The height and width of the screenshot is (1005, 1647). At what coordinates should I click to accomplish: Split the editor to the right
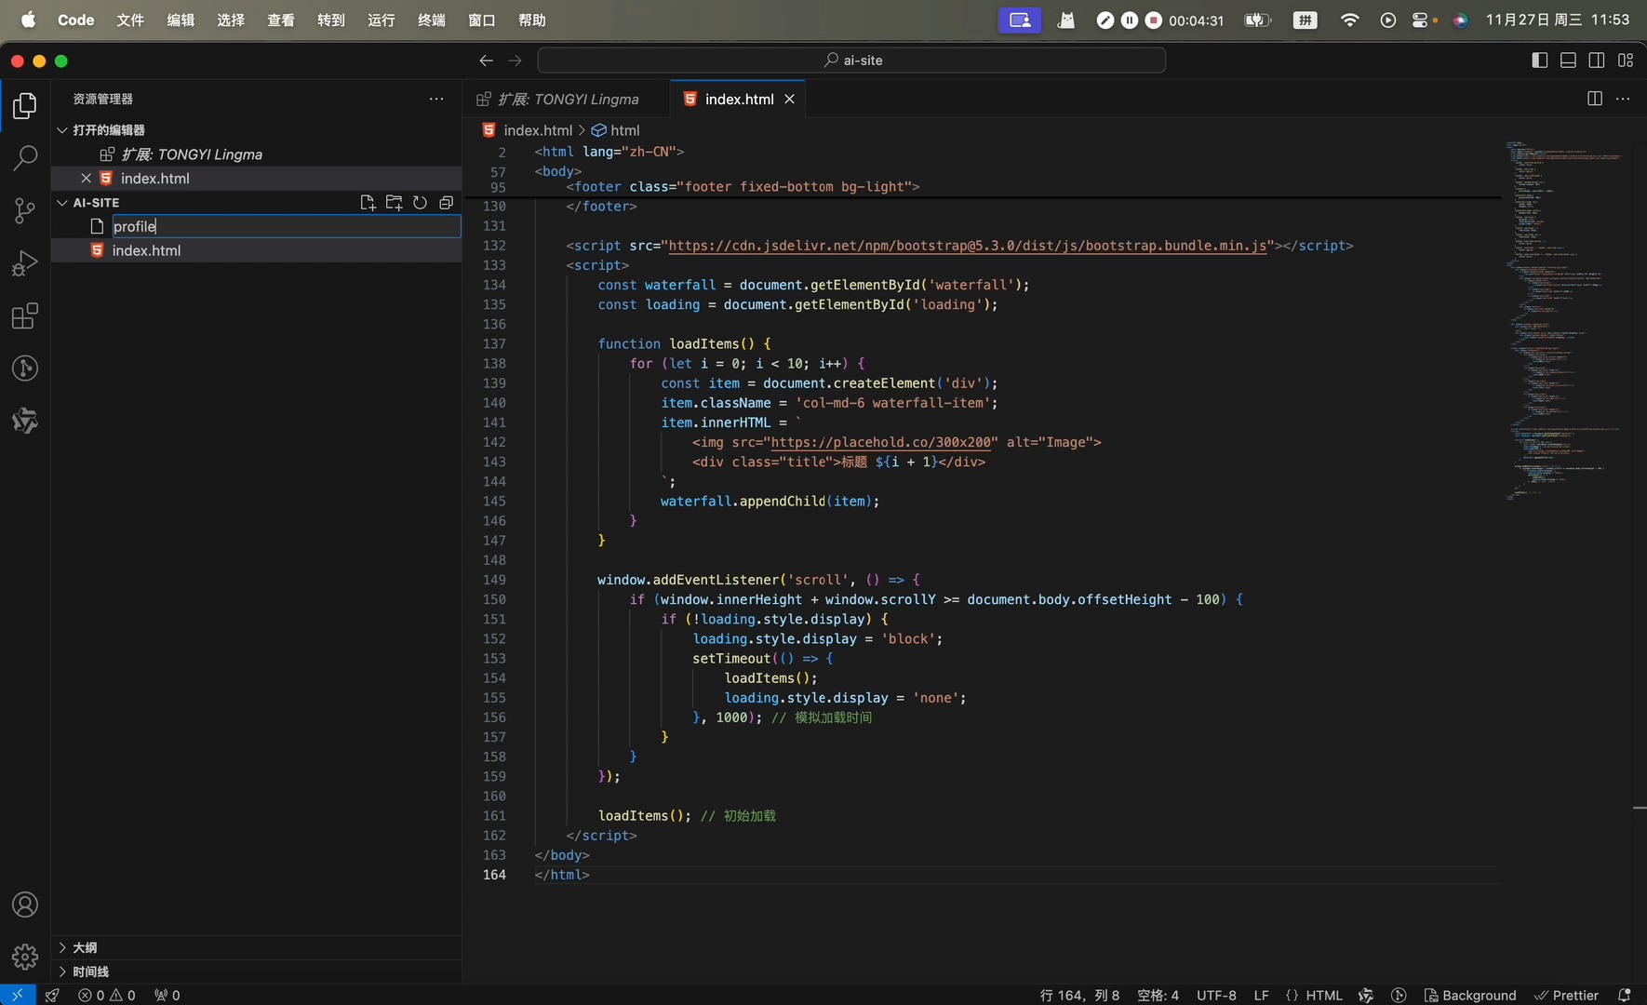click(1594, 99)
